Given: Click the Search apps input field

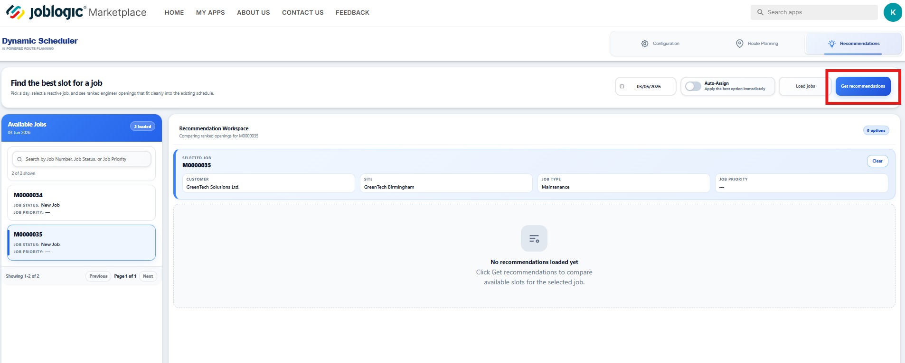Looking at the screenshot, I should click(x=814, y=12).
